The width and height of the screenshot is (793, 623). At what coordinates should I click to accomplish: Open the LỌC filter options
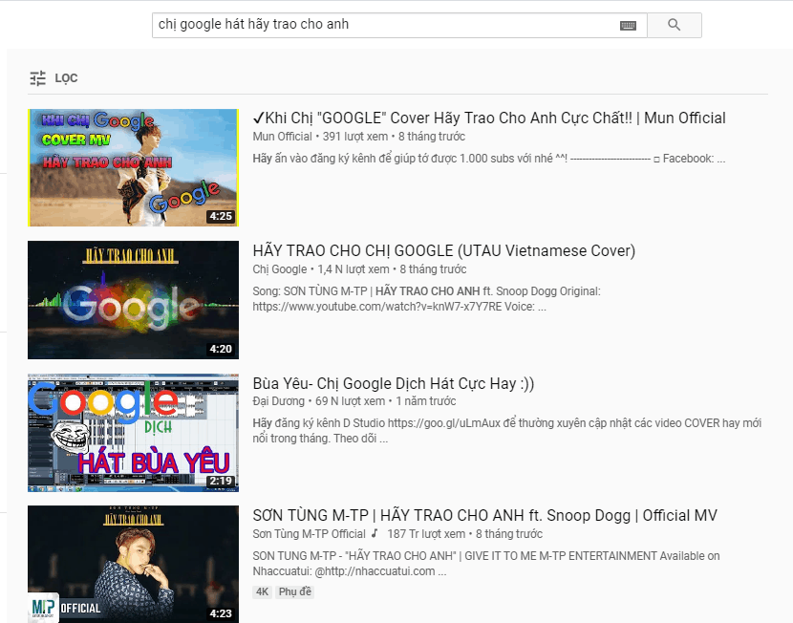pos(67,78)
